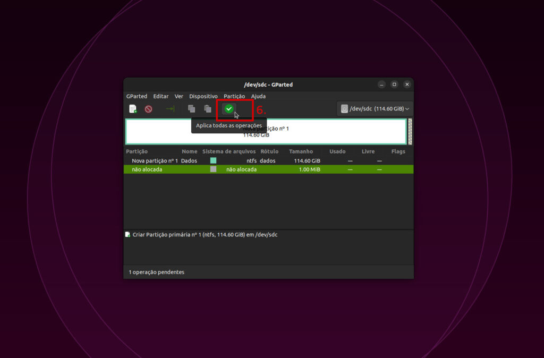The width and height of the screenshot is (544, 358).
Task: Click the ntfs teal color swatch
Action: 214,160
